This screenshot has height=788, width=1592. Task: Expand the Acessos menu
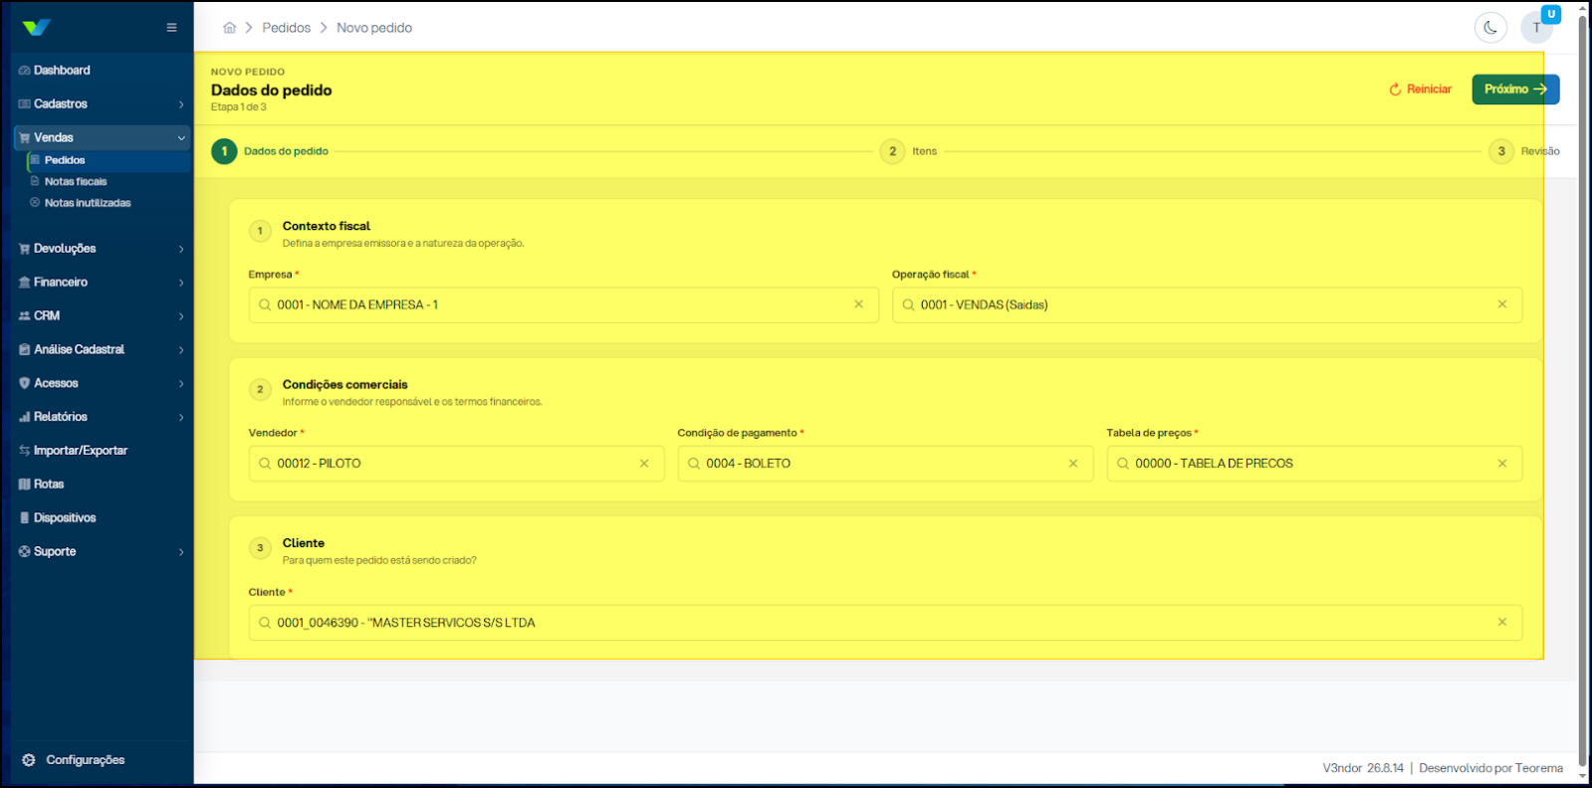(x=102, y=383)
